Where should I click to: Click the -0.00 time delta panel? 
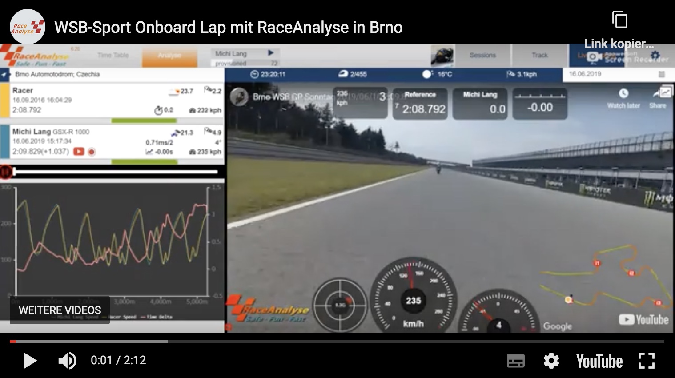tap(540, 104)
